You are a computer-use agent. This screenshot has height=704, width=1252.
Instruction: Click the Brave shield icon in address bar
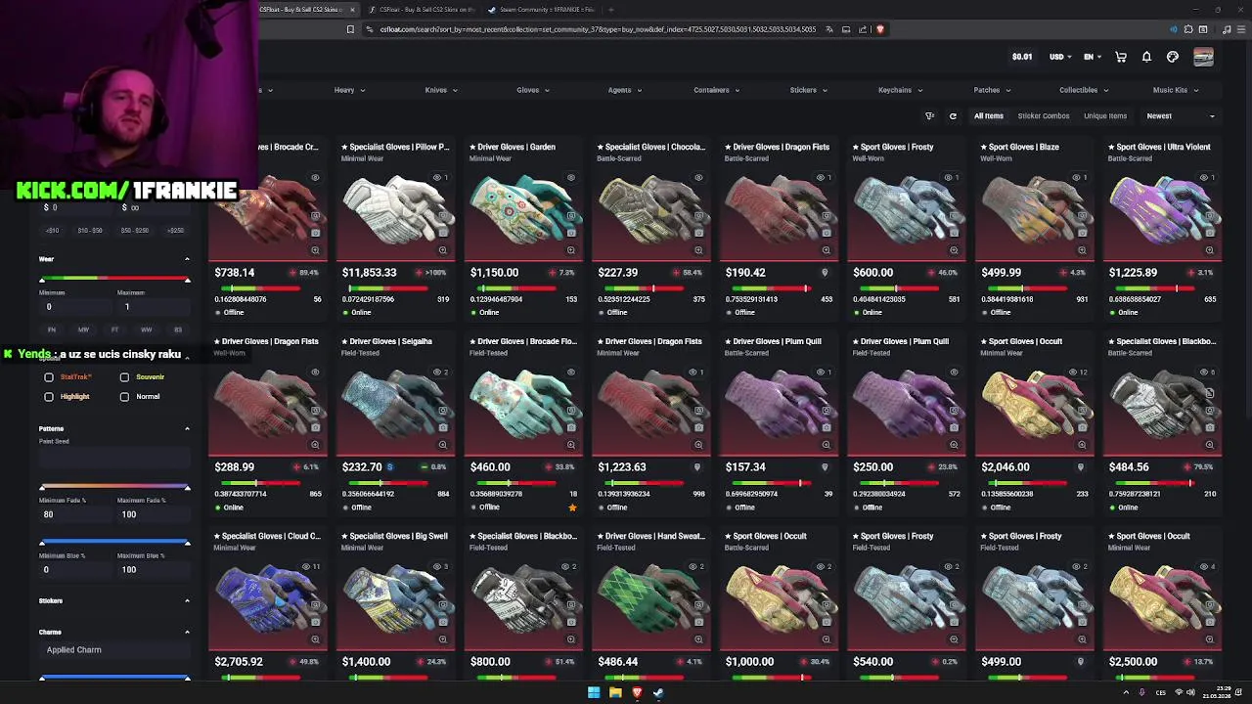pos(879,29)
